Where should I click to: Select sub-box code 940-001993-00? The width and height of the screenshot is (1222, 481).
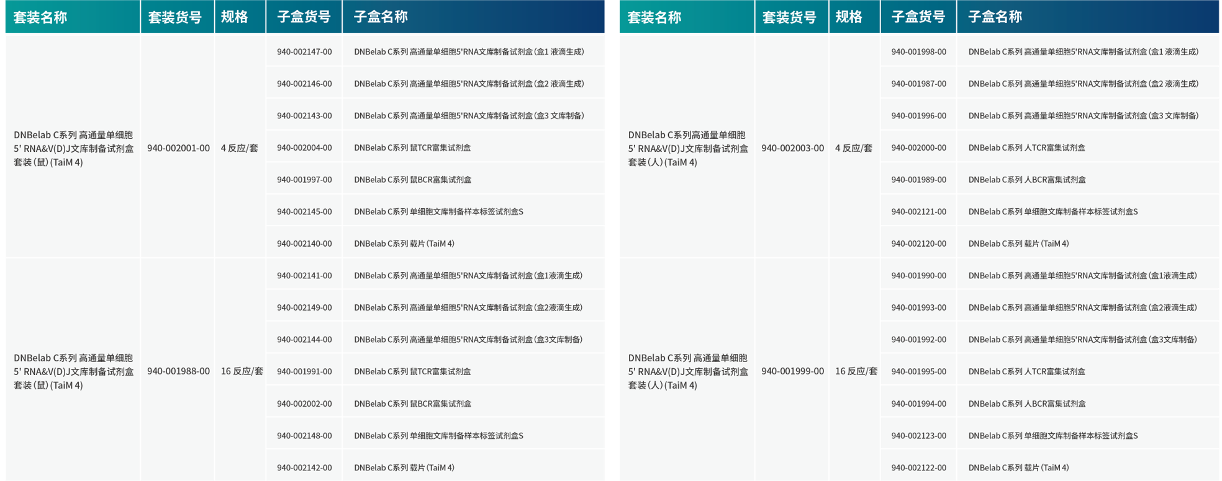[919, 307]
